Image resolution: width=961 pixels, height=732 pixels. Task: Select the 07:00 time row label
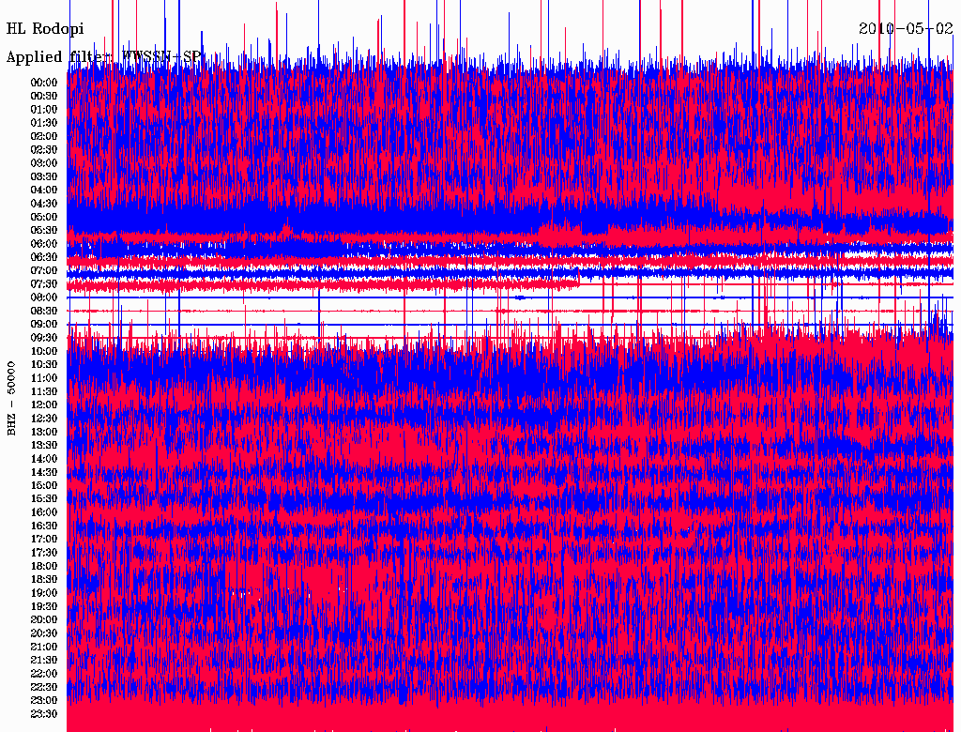[44, 270]
